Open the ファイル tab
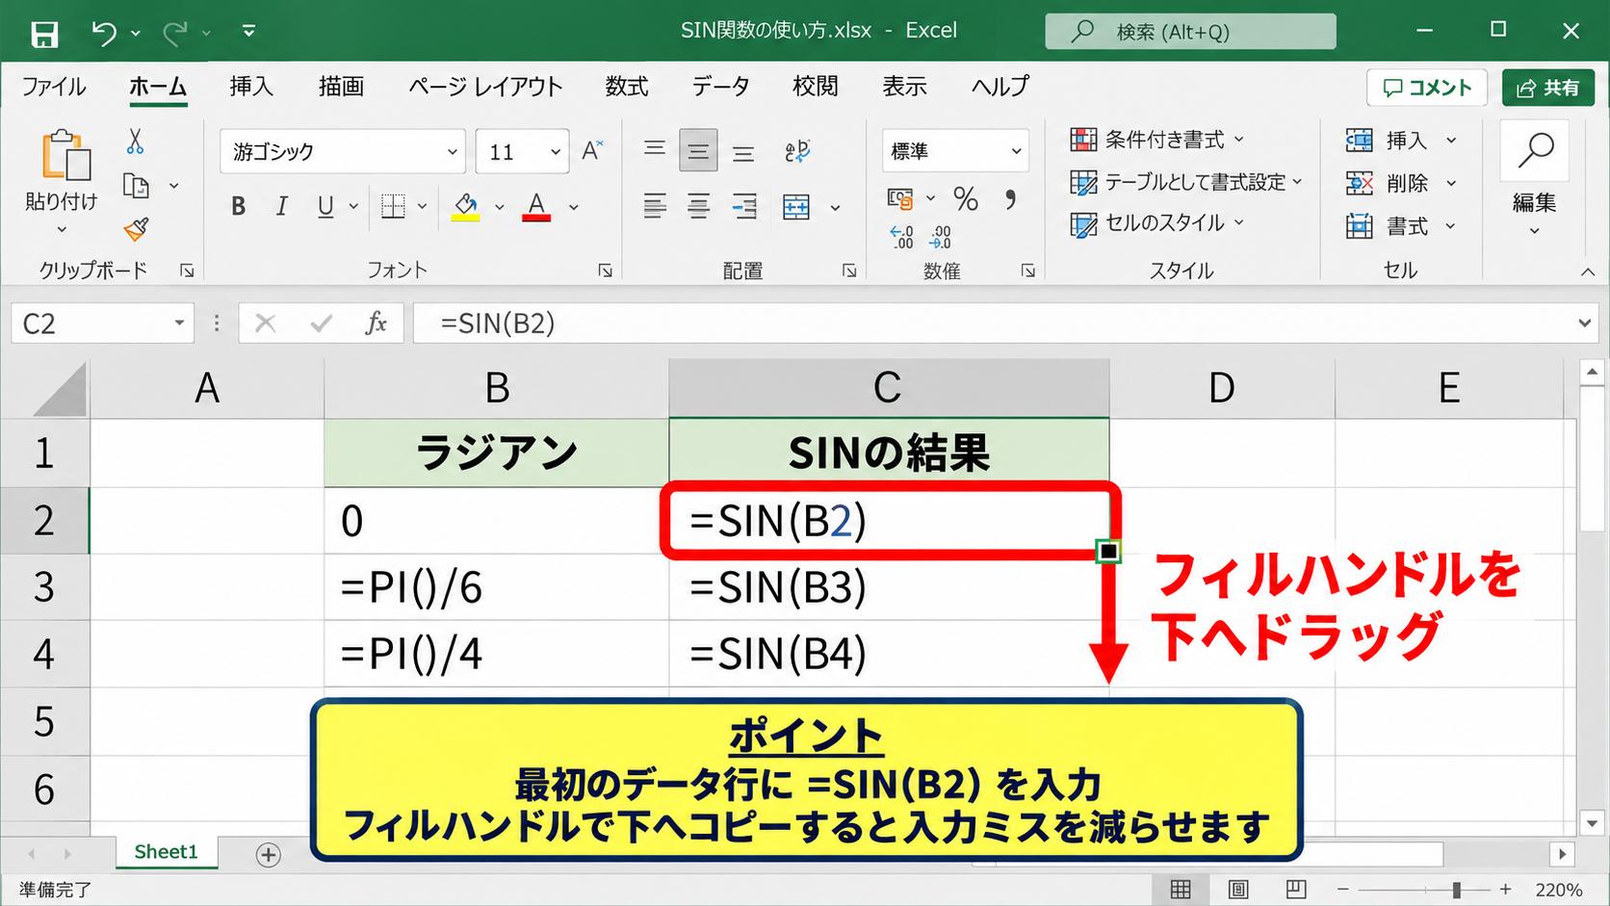This screenshot has width=1610, height=906. tap(54, 87)
